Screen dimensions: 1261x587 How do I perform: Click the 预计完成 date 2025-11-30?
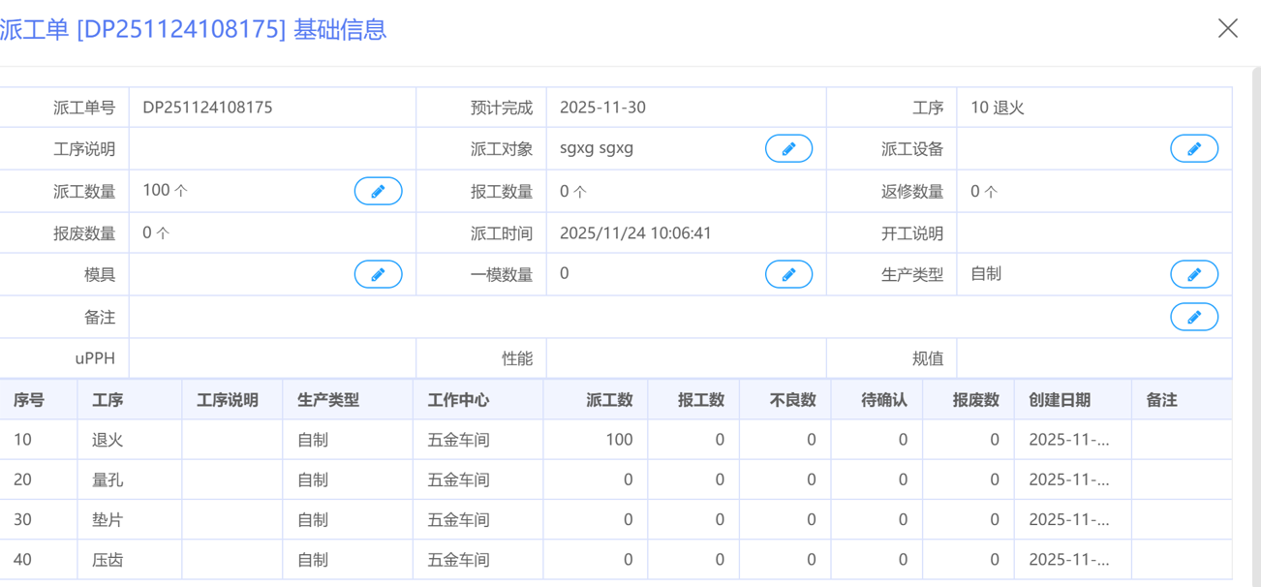click(602, 108)
